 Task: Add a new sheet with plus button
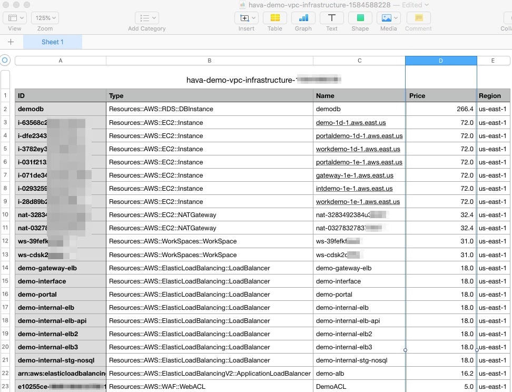[11, 42]
